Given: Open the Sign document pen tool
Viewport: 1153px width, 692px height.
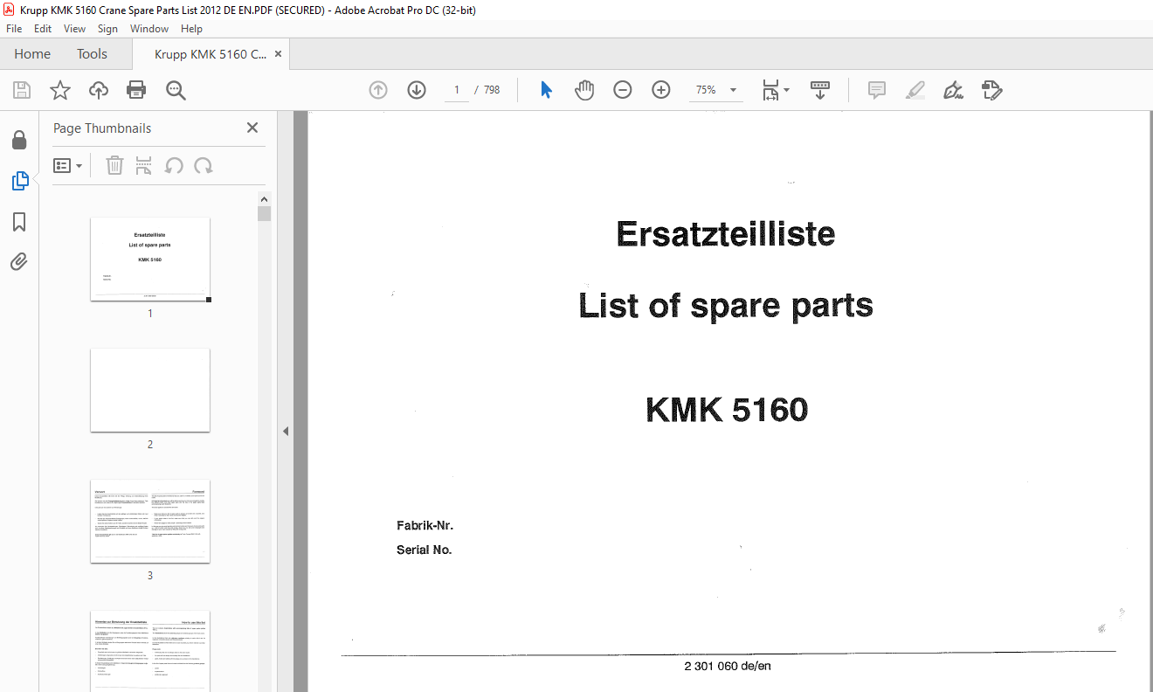Looking at the screenshot, I should [953, 90].
